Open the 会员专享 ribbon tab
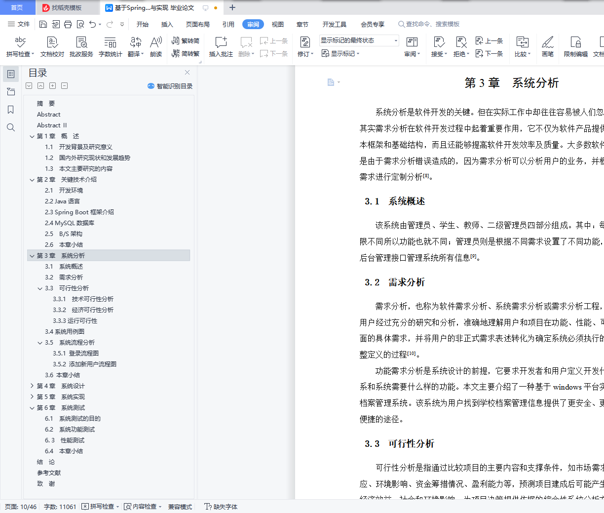This screenshot has height=513, width=604. click(x=373, y=24)
